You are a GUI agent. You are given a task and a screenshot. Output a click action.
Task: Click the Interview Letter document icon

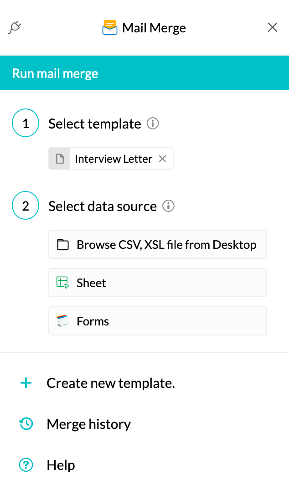click(60, 159)
